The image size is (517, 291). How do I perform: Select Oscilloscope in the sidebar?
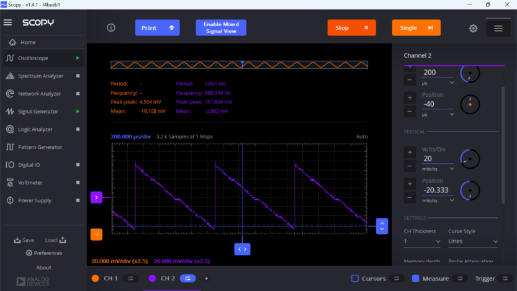pos(43,58)
